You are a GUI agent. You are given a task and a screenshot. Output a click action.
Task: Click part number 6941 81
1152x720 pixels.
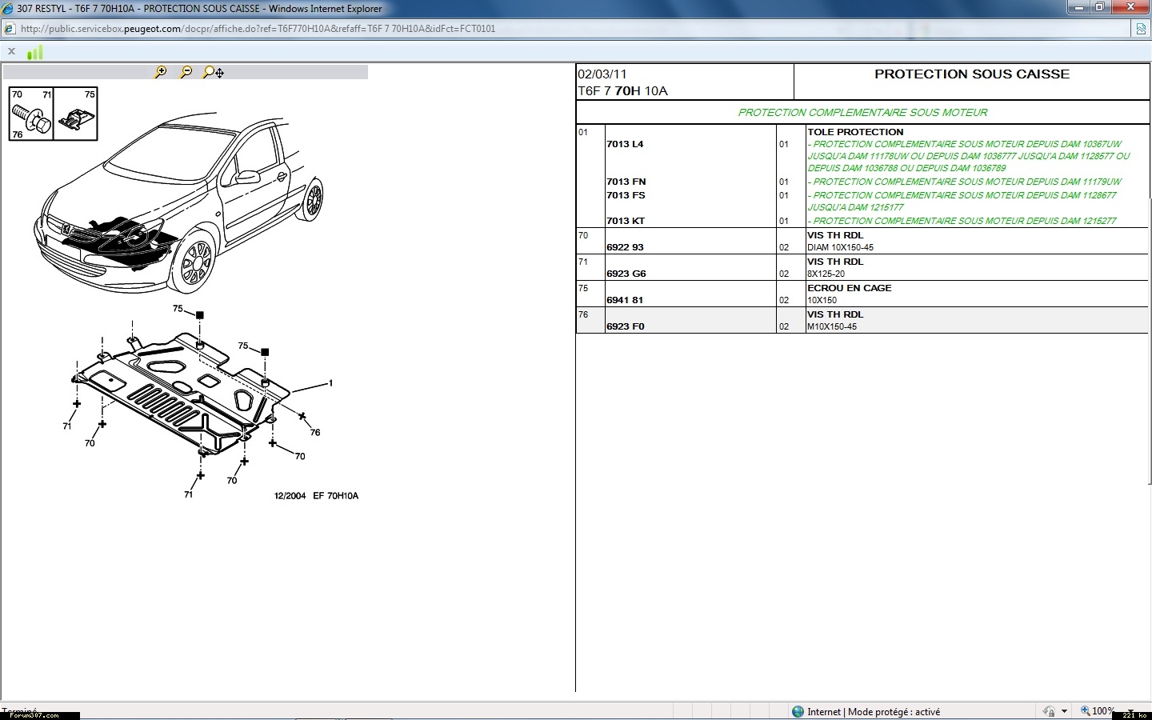(x=624, y=300)
